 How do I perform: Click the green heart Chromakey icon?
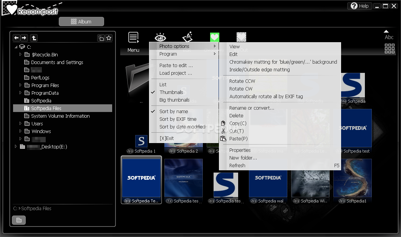(215, 37)
